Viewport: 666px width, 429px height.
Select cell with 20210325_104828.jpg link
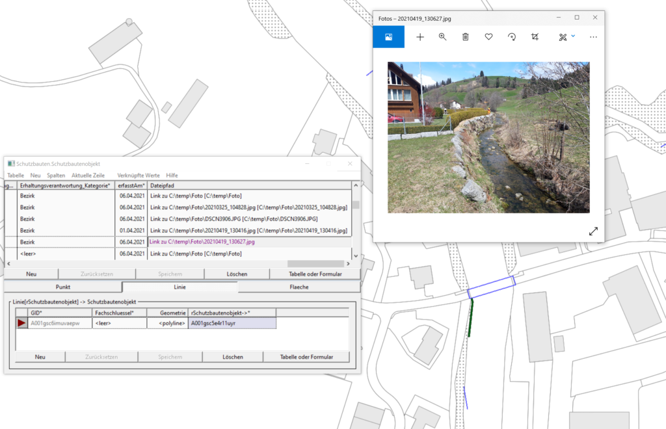point(249,207)
